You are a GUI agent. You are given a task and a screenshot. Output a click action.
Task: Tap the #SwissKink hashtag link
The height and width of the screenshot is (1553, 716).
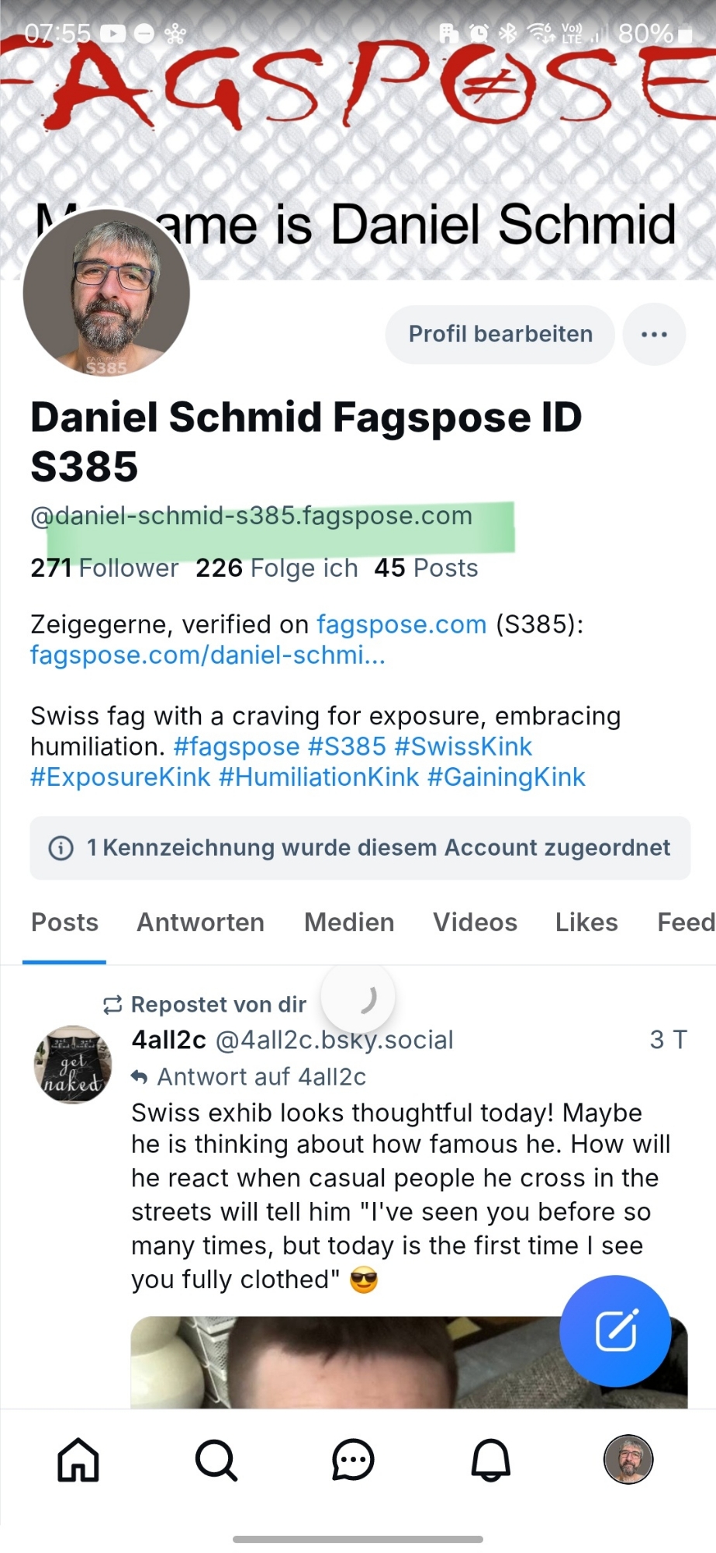coord(463,746)
